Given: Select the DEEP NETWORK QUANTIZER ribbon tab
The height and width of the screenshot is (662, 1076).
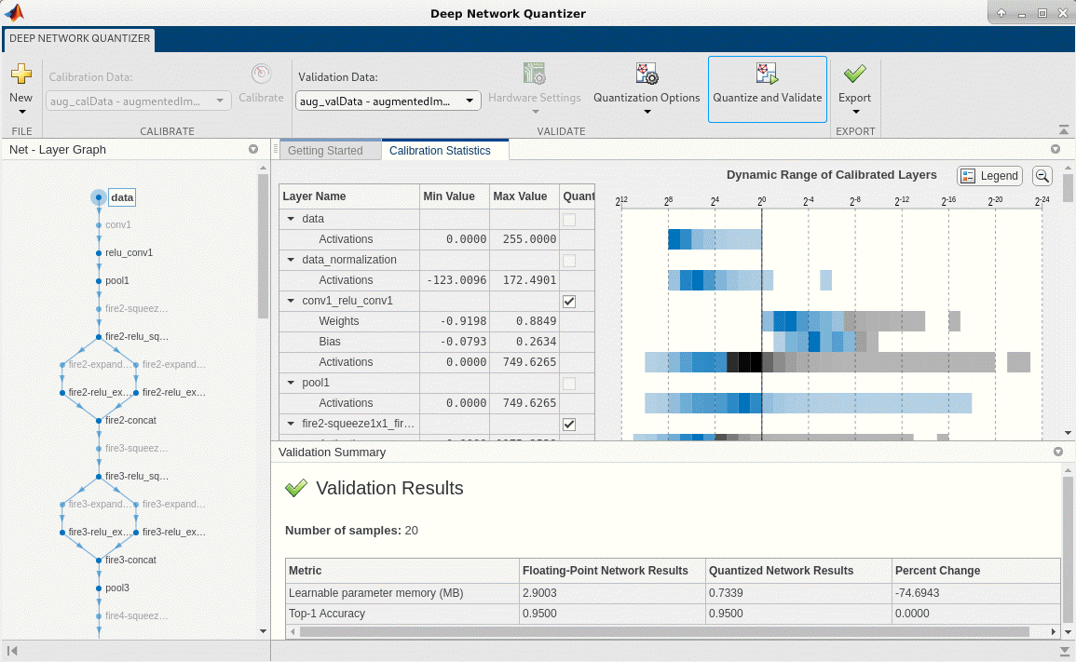Looking at the screenshot, I should [x=79, y=38].
